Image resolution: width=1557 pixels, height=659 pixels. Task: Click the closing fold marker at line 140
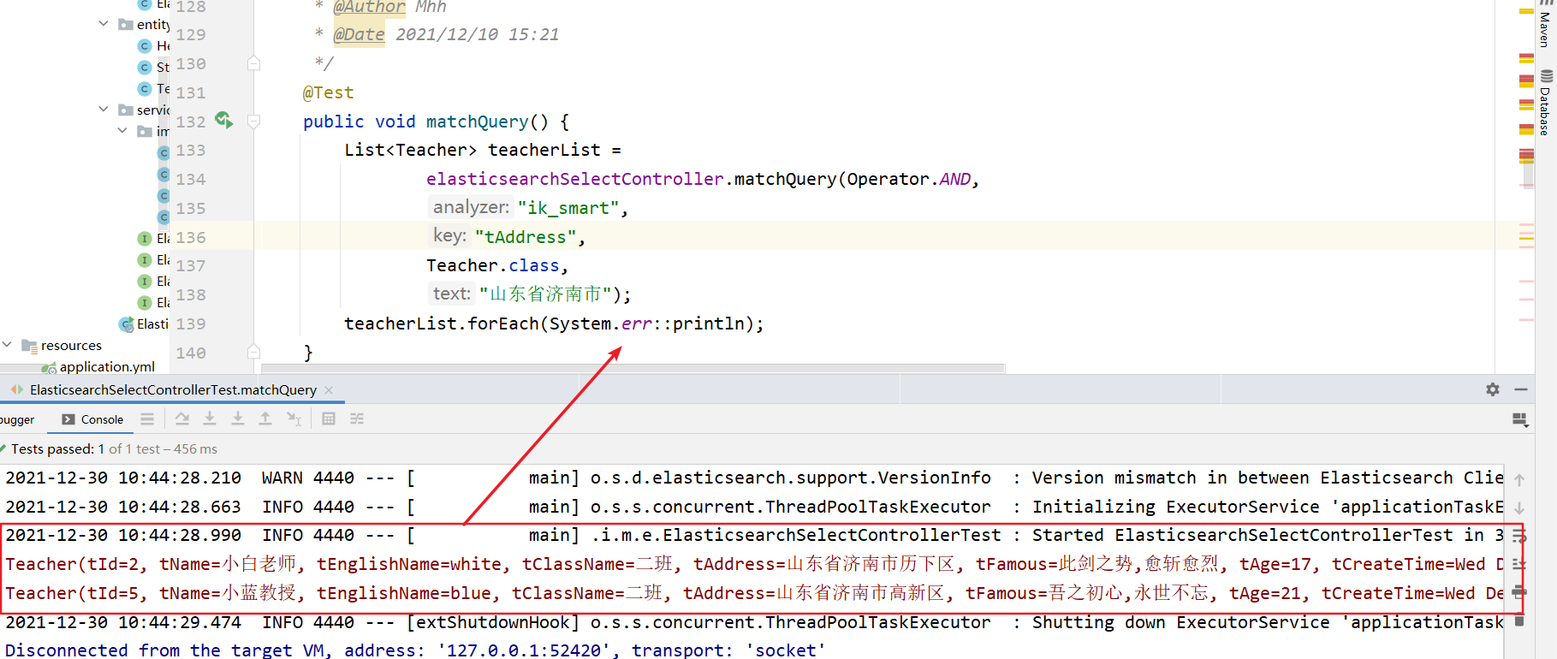pos(253,352)
